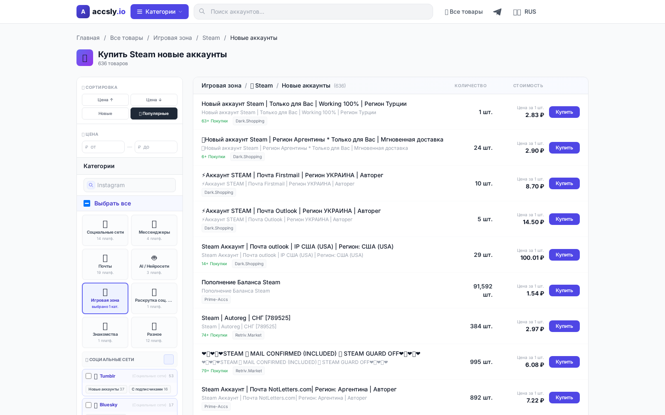The width and height of the screenshot is (665, 415).
Task: Select the Мессенджеры category tile
Action: (x=154, y=230)
